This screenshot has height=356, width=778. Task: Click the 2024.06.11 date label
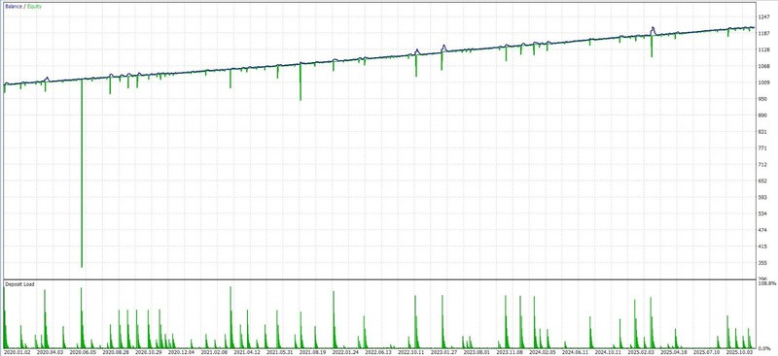pos(575,352)
